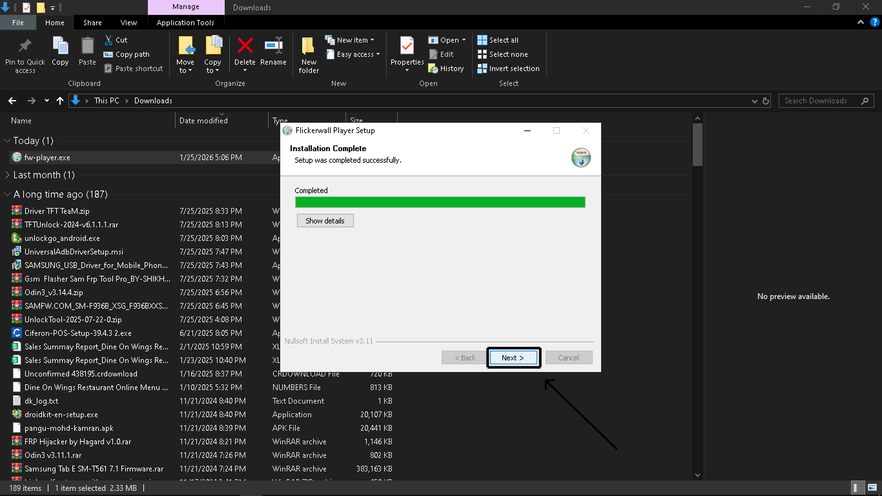The width and height of the screenshot is (882, 496).
Task: Switch to large thumbnails view in status bar
Action: pos(871,488)
